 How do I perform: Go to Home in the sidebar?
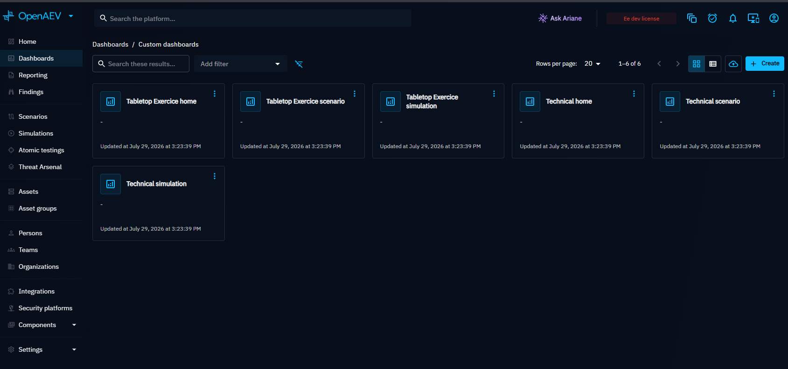tap(41, 41)
